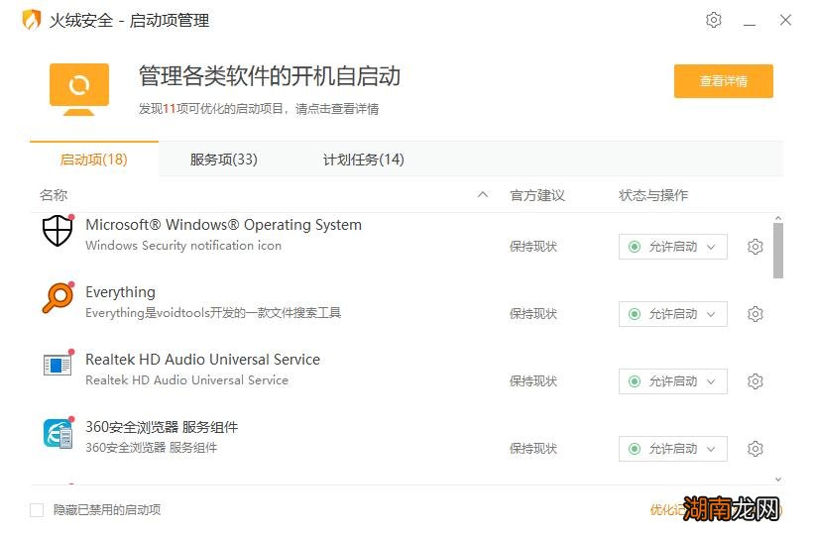This screenshot has width=813, height=535.
Task: Click the 360 browser service icon
Action: point(58,433)
